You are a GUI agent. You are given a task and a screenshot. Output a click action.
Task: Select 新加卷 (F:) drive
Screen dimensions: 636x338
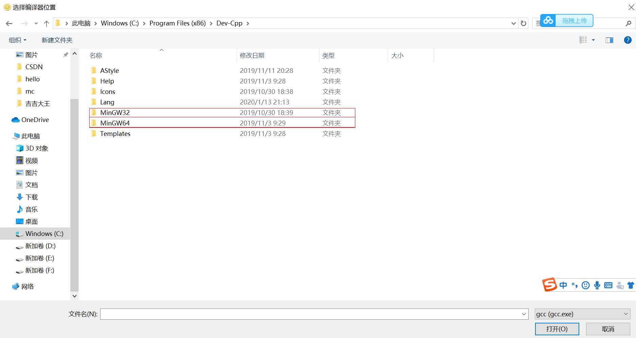pos(39,270)
